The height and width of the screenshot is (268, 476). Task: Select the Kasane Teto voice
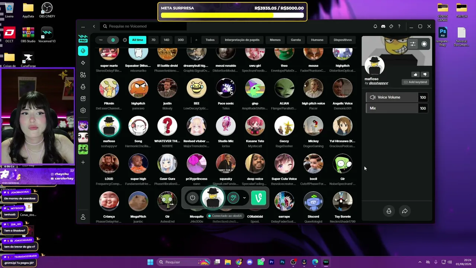(x=255, y=126)
